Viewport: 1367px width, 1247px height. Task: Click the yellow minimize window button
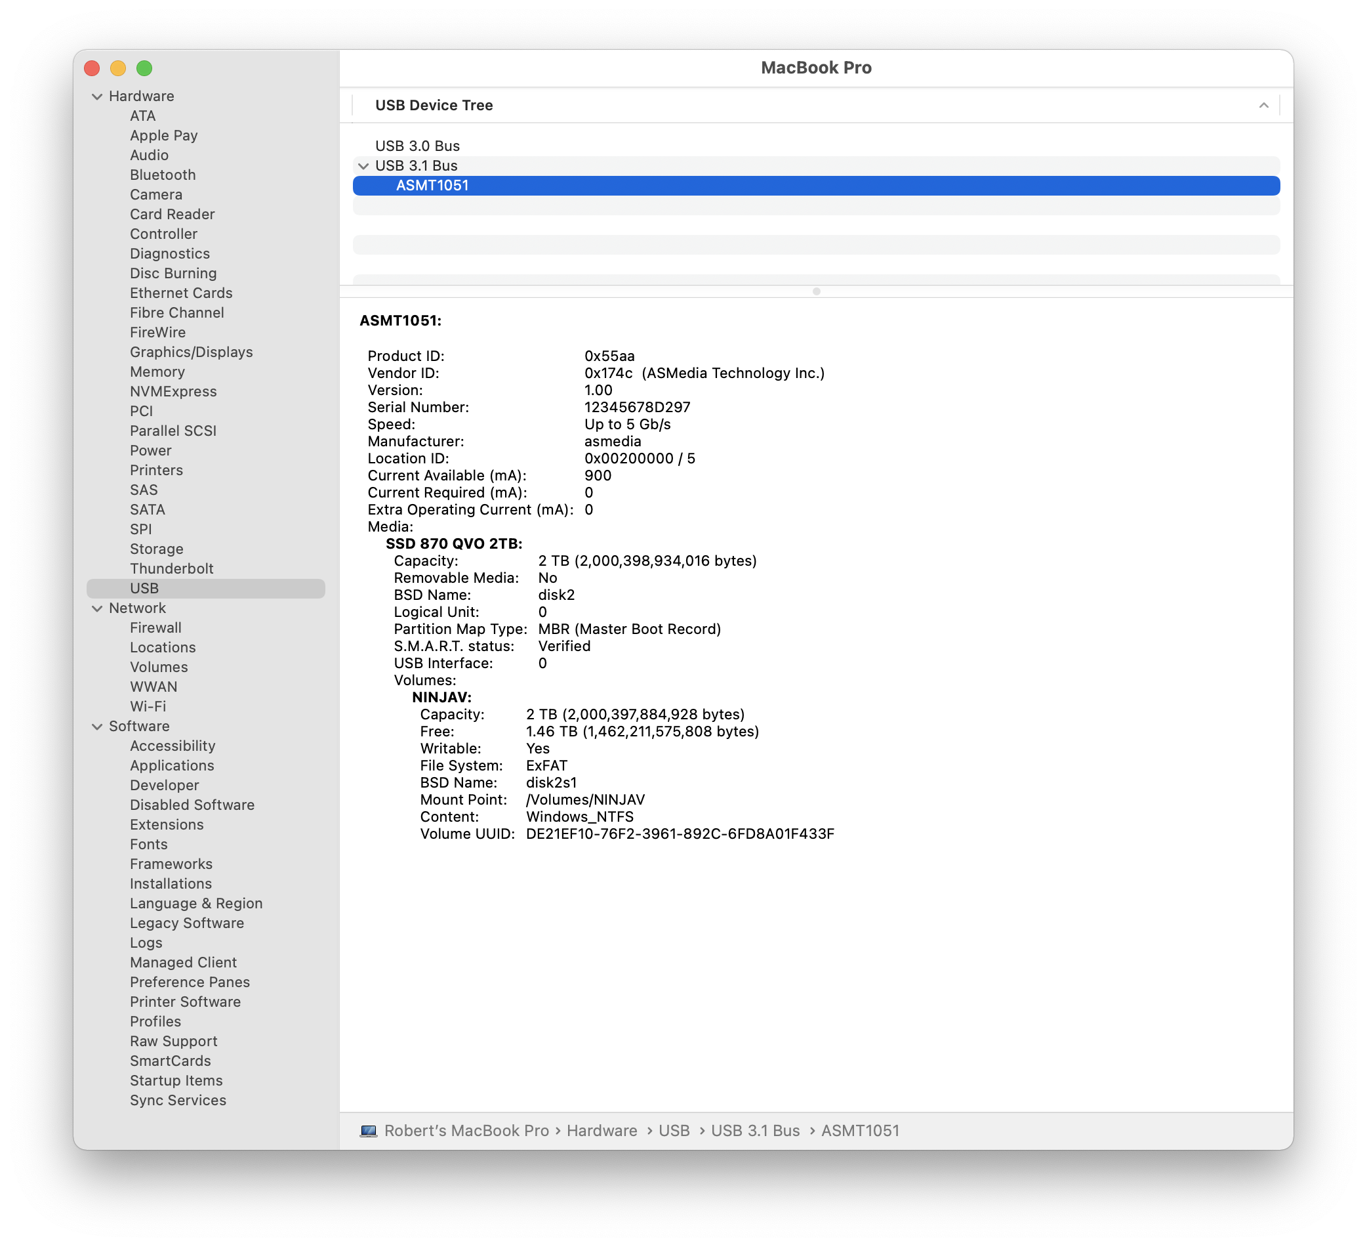pyautogui.click(x=118, y=68)
